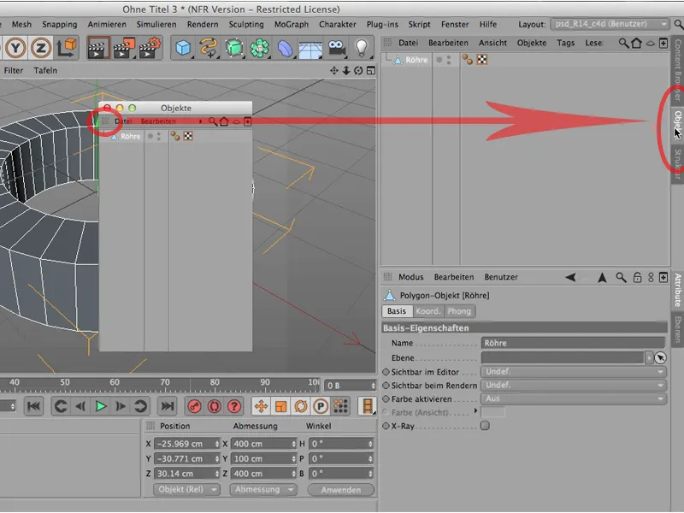This screenshot has width=684, height=513.
Task: Click the Farbe (Ansicht) color swatch
Action: (x=493, y=412)
